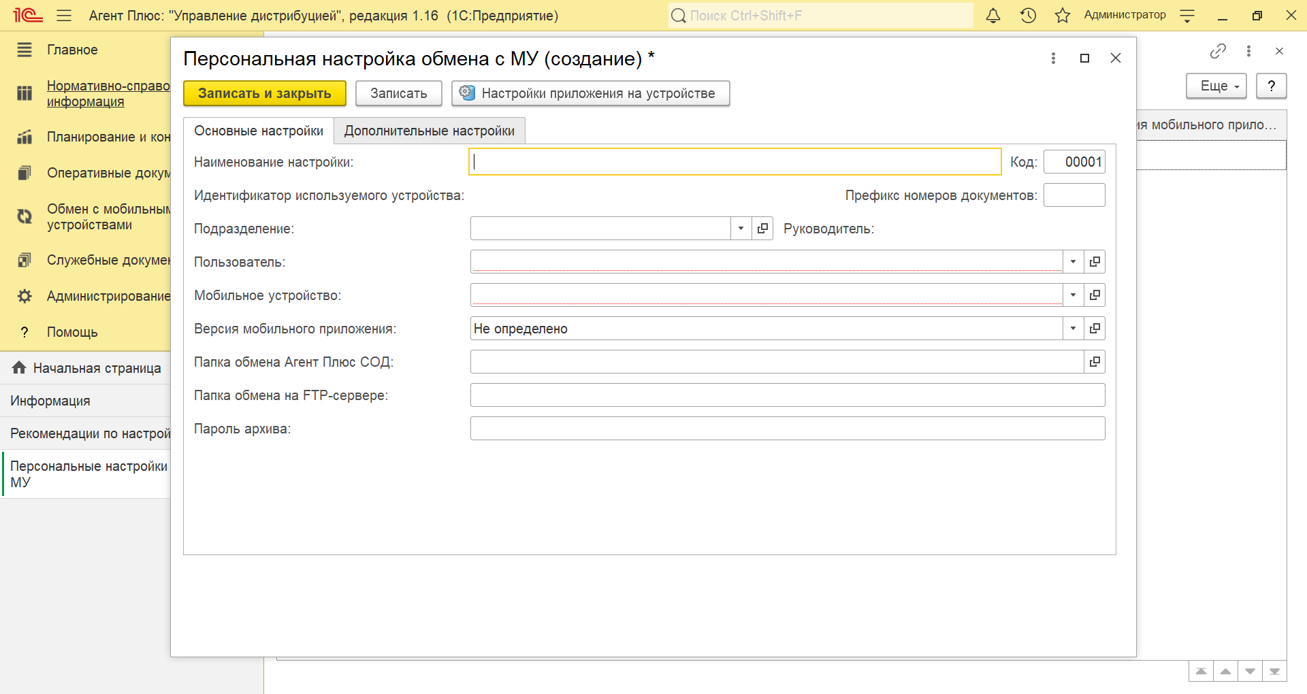Click Записать button
This screenshot has width=1307, height=694.
pyautogui.click(x=399, y=93)
